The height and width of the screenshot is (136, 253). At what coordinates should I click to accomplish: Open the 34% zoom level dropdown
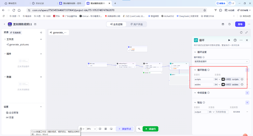click(91, 129)
